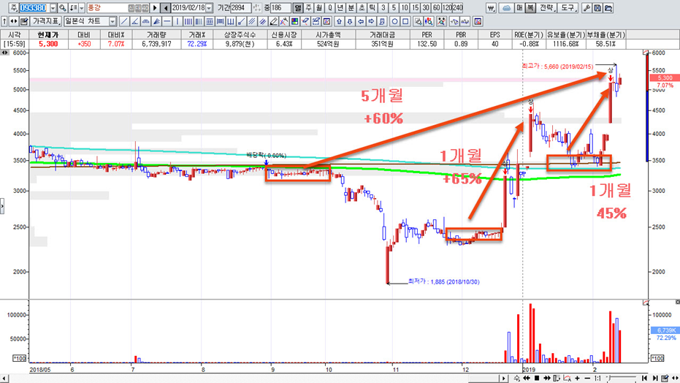Click the stock search magnifier icon
Image resolution: width=680 pixels, height=383 pixels.
(x=63, y=8)
